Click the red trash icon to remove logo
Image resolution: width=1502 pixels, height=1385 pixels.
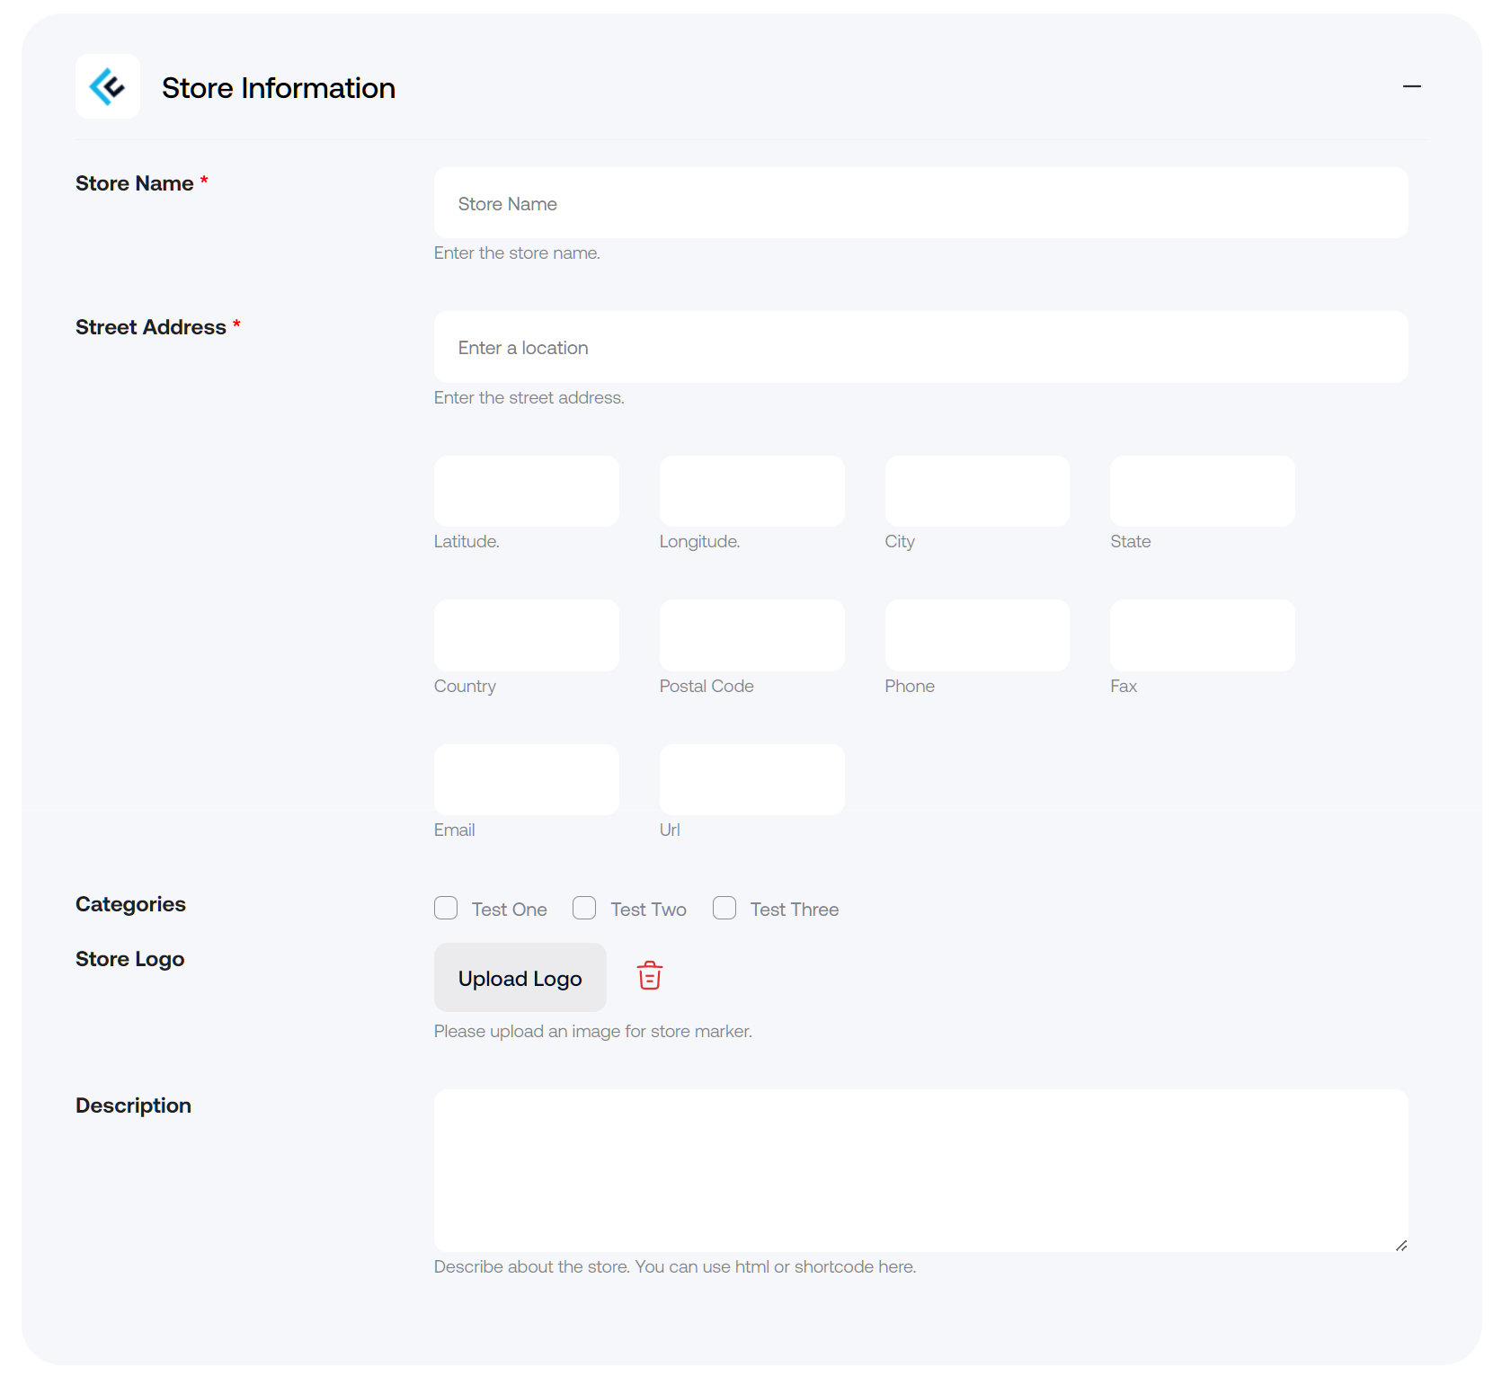tap(650, 976)
